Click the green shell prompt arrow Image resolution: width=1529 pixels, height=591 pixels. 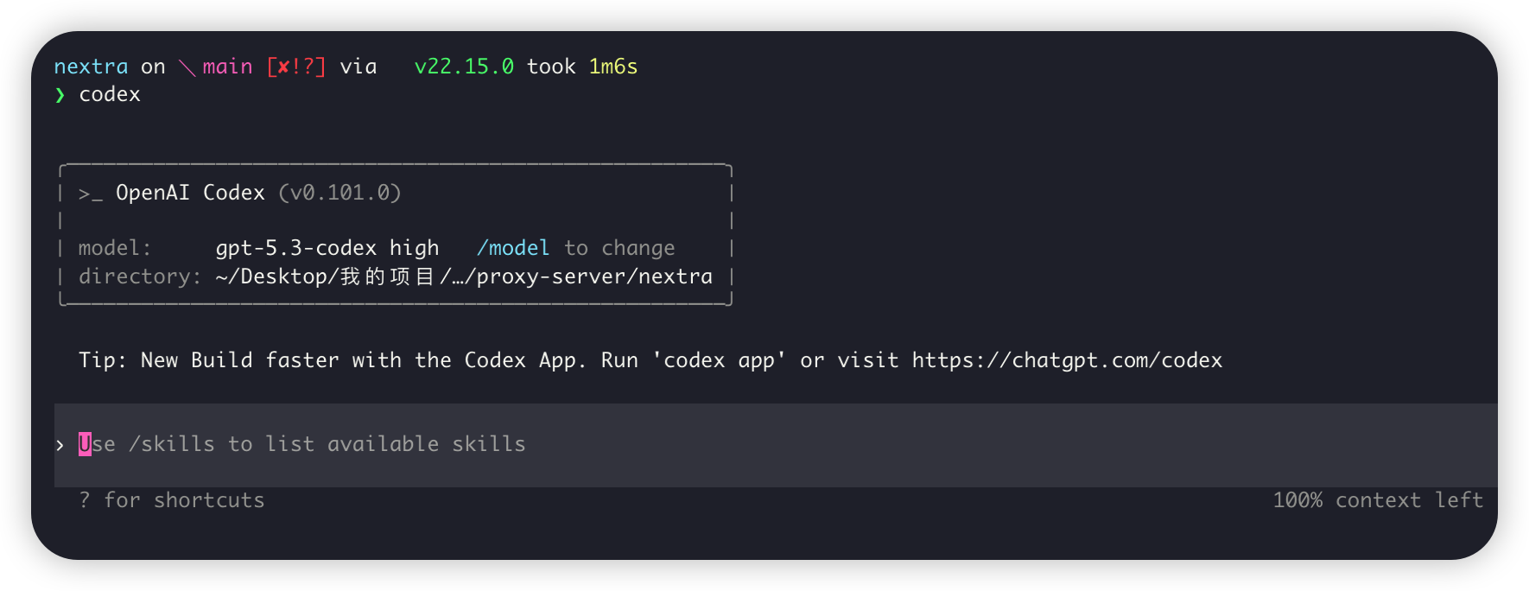(60, 95)
